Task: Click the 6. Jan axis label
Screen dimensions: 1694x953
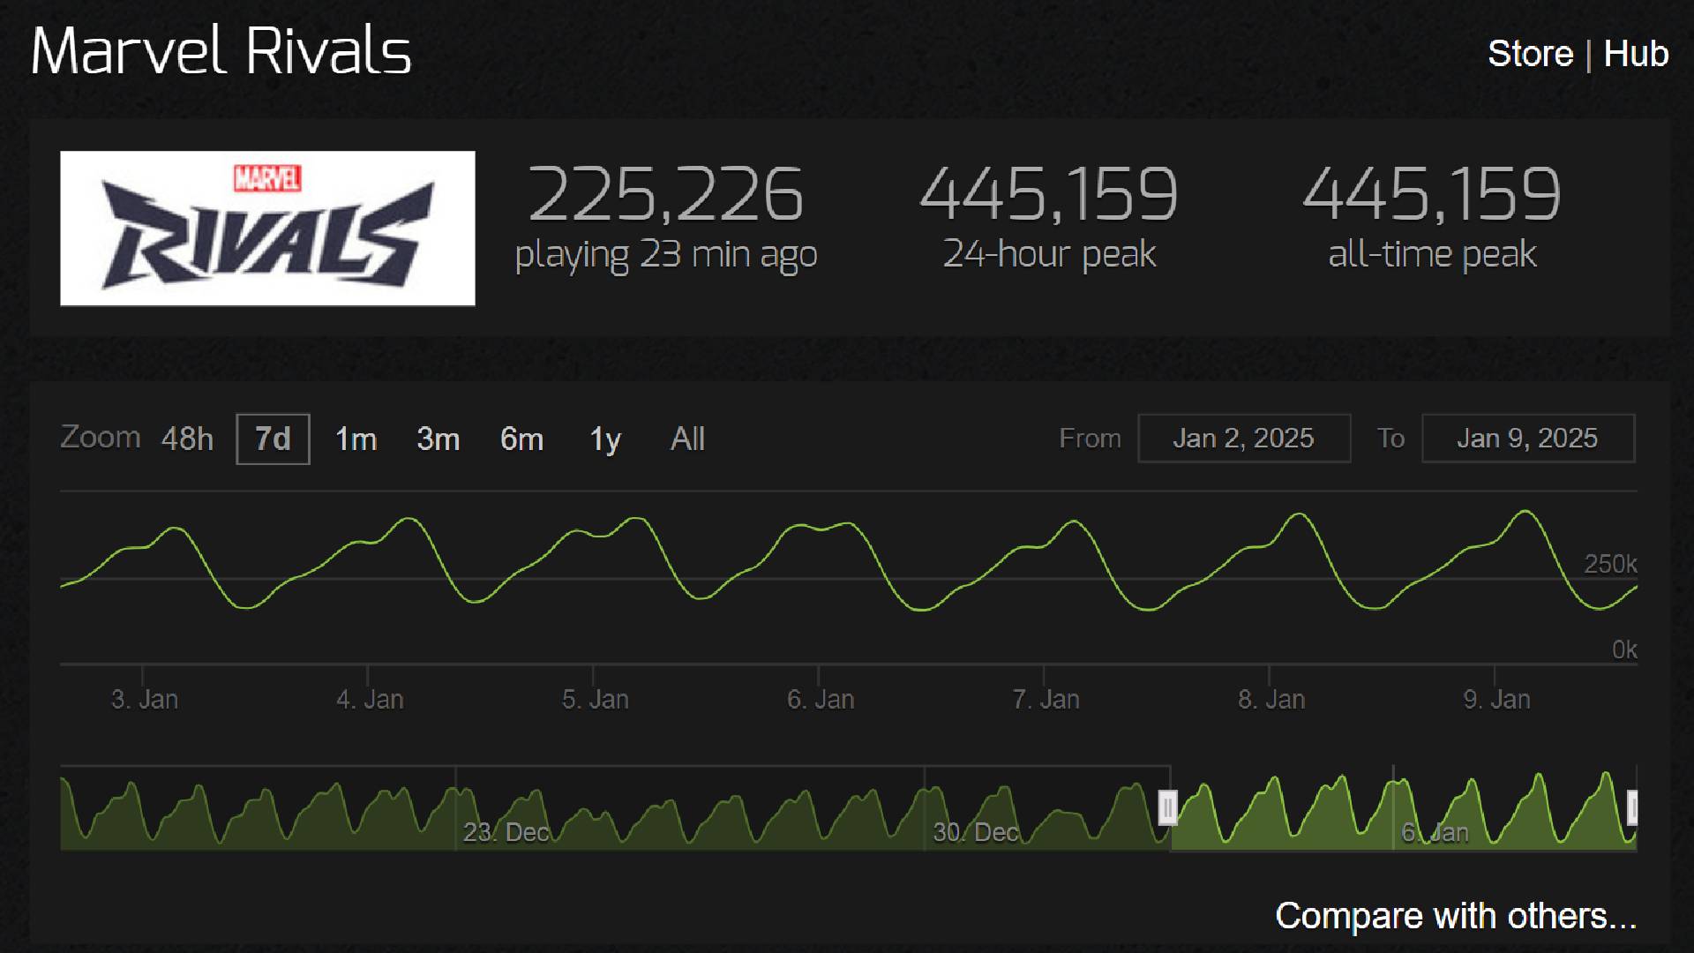Action: pyautogui.click(x=821, y=700)
